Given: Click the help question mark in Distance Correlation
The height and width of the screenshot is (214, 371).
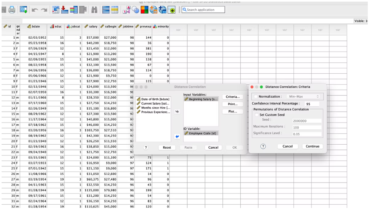Looking at the screenshot, I should click(x=146, y=148).
